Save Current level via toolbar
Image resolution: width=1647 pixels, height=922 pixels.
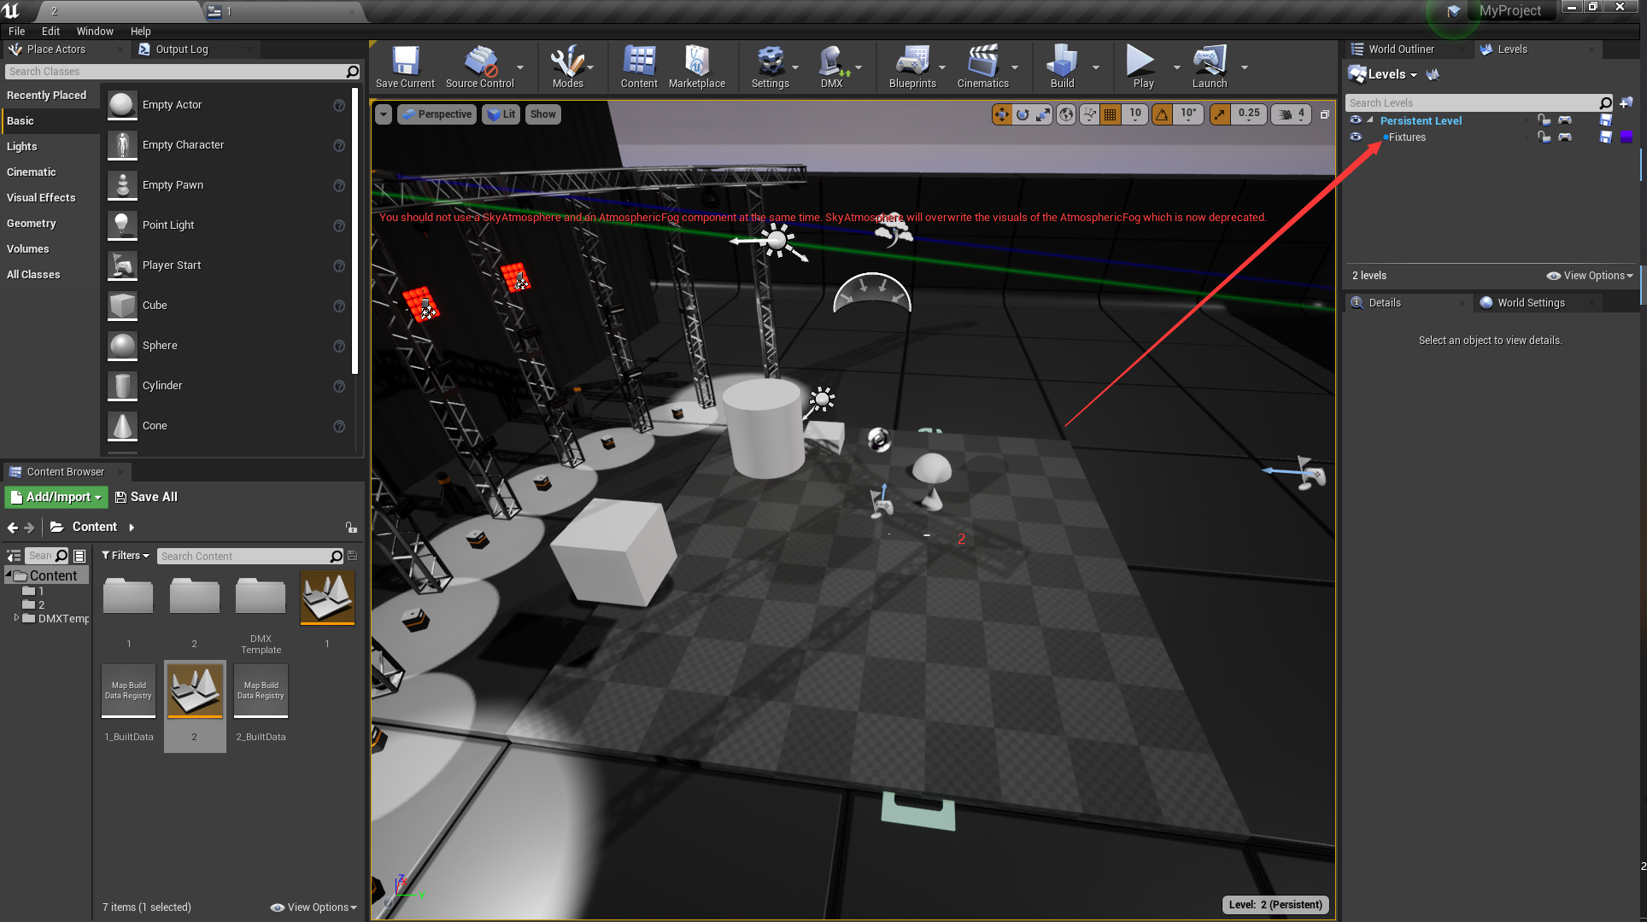point(404,67)
